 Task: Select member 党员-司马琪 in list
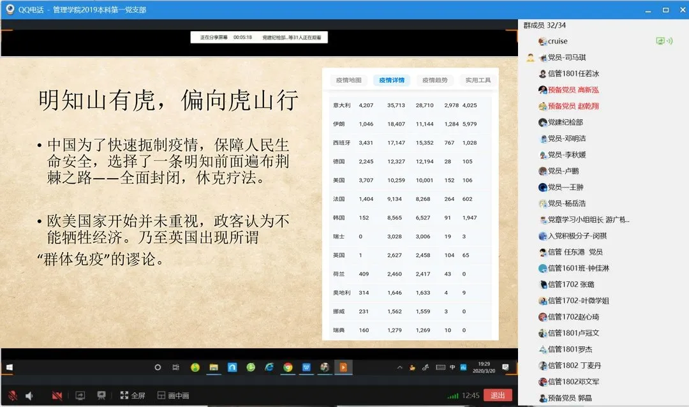[x=567, y=57]
